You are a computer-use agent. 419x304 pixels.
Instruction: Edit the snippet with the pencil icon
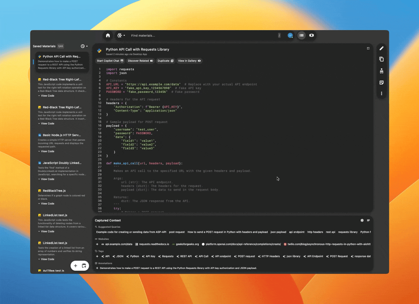[381, 48]
